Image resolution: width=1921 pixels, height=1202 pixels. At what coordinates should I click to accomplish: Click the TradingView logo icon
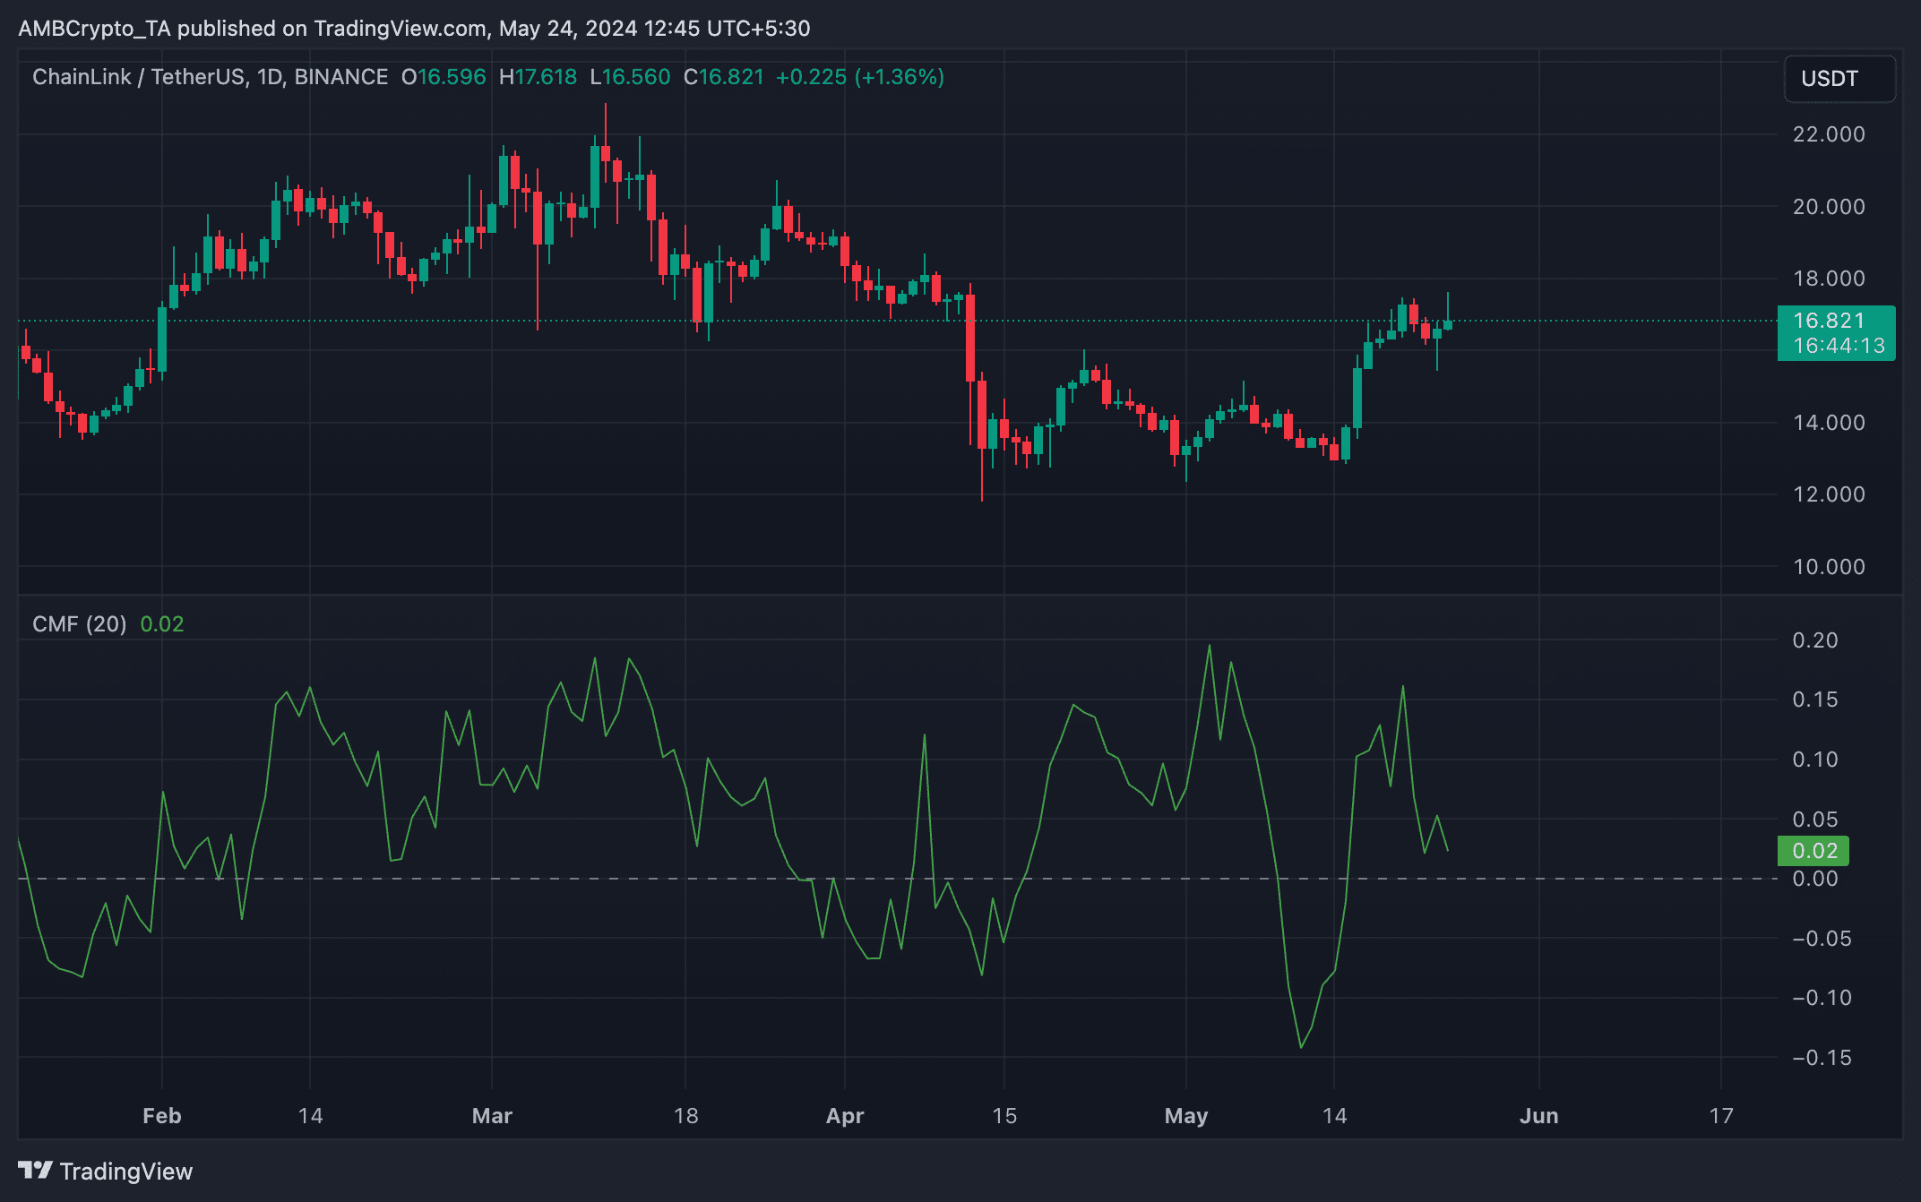tap(36, 1170)
